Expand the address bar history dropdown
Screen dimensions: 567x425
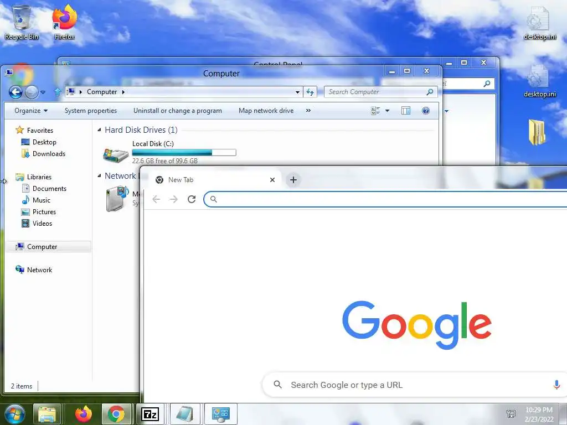(x=297, y=92)
